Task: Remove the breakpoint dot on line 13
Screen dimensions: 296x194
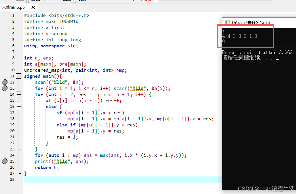Action: 5,88
